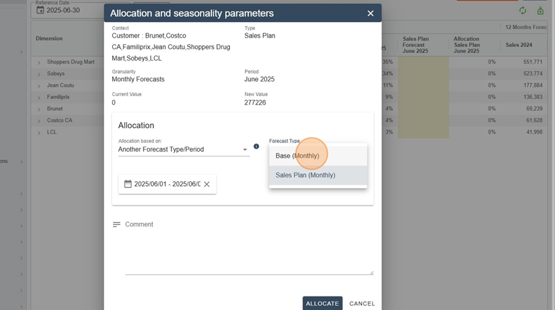The height and width of the screenshot is (310, 555).
Task: Click the CANCEL button
Action: point(362,303)
